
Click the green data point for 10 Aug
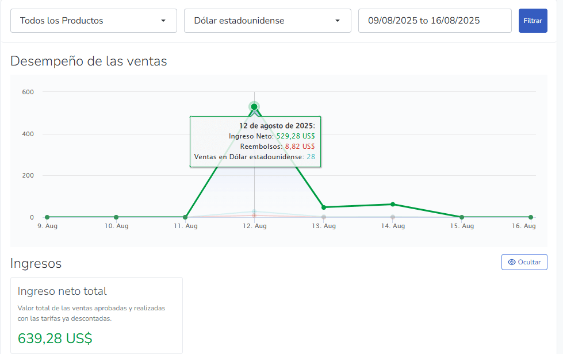point(116,217)
